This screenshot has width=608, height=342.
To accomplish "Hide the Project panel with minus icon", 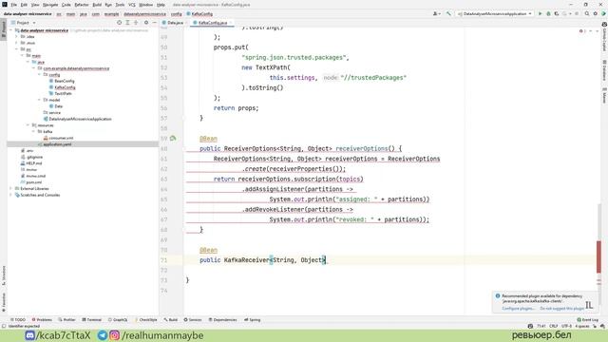I will coord(154,23).
